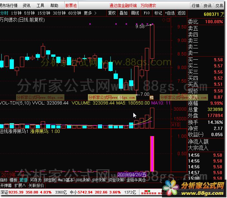Add stock via +自选 button
This screenshot has height=198, width=227.
170,13
